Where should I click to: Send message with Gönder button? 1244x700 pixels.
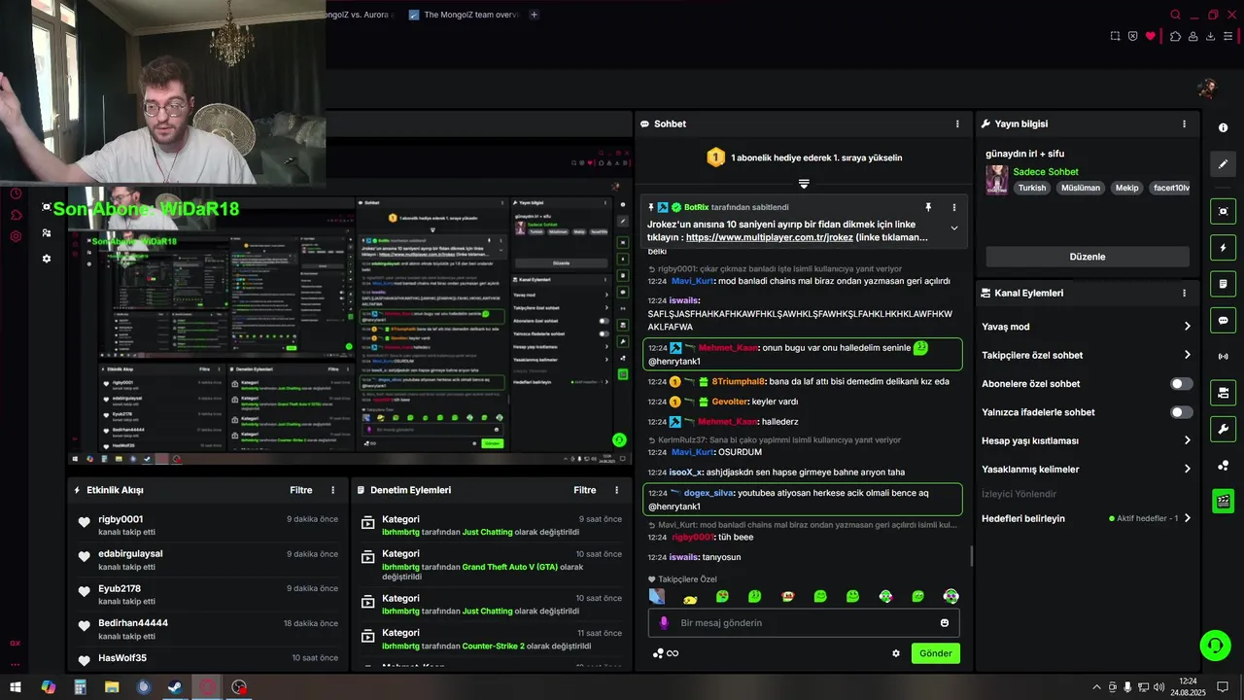936,653
